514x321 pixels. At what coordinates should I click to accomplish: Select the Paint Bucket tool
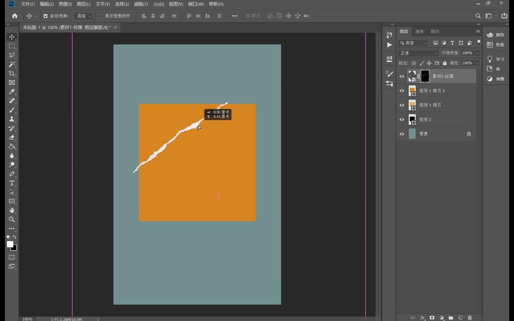pos(12,147)
